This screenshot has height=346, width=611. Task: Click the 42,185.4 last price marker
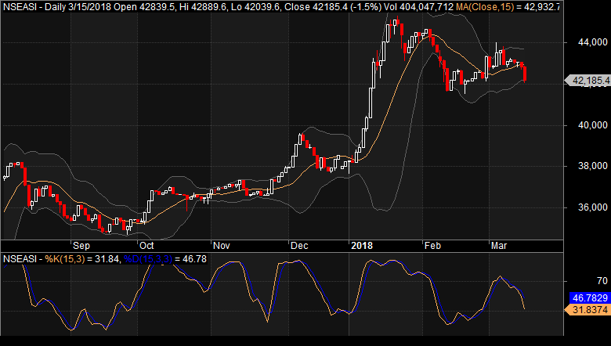click(588, 81)
